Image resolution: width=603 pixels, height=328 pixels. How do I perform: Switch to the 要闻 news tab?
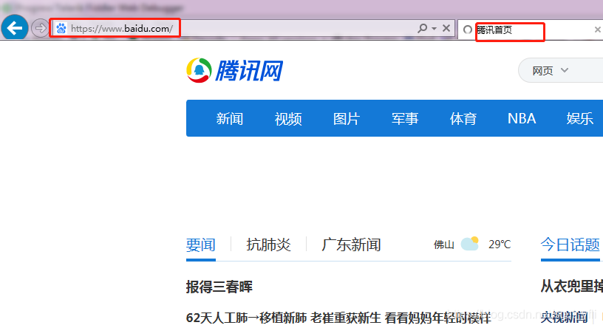201,245
